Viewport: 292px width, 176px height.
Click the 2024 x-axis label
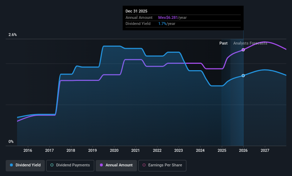[x=200, y=150]
